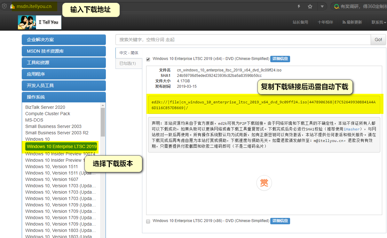
Task: Click the lightning bolt icon in address bar
Action: 299,6
